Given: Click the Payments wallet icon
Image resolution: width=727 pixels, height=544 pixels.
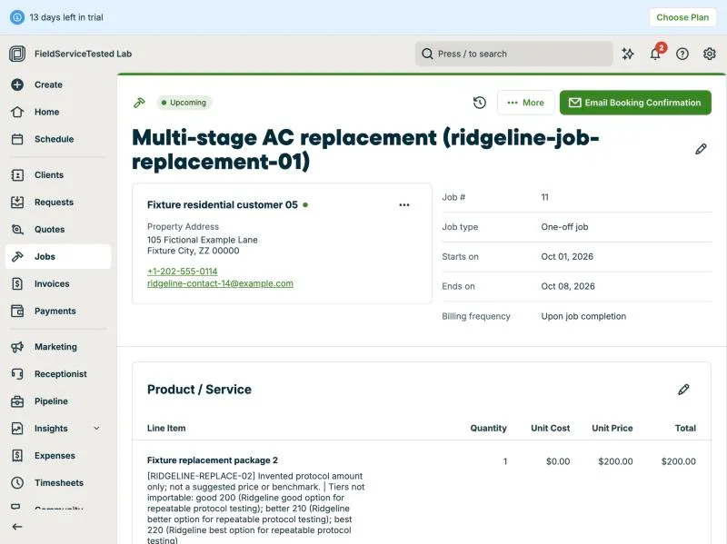Looking at the screenshot, I should [x=17, y=311].
